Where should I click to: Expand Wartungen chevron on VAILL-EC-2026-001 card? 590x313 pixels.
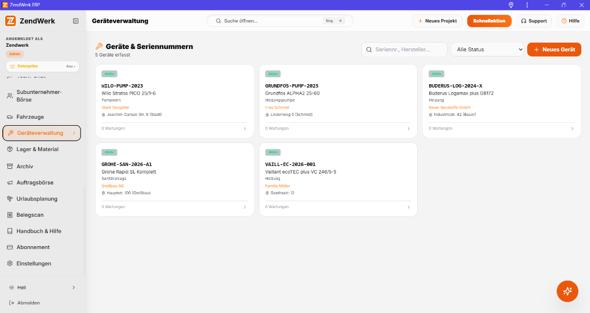point(409,207)
